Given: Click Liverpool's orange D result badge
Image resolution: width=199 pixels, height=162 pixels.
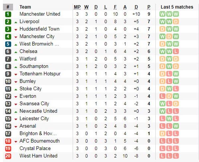Looking at the screenshot, I should (x=176, y=22).
